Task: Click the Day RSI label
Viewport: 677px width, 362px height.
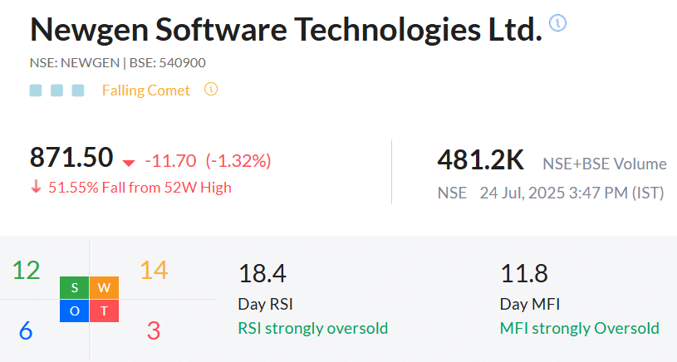Action: (x=265, y=304)
